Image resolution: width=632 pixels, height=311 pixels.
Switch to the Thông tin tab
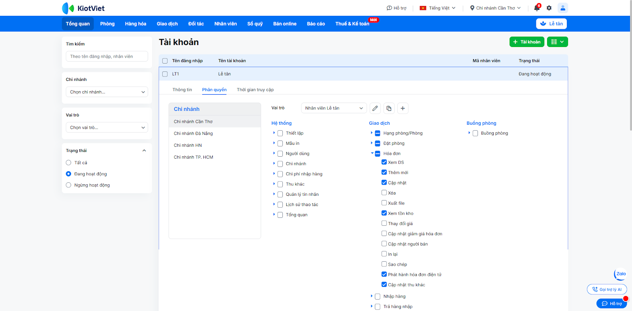tap(182, 90)
